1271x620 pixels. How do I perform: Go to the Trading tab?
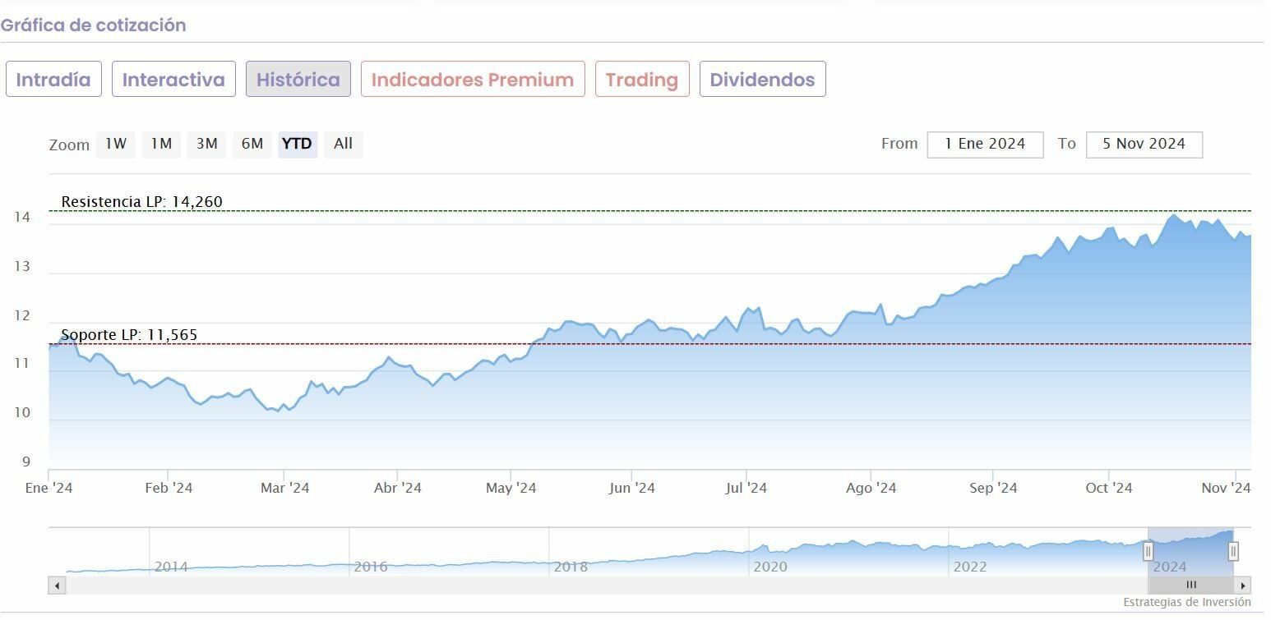642,80
